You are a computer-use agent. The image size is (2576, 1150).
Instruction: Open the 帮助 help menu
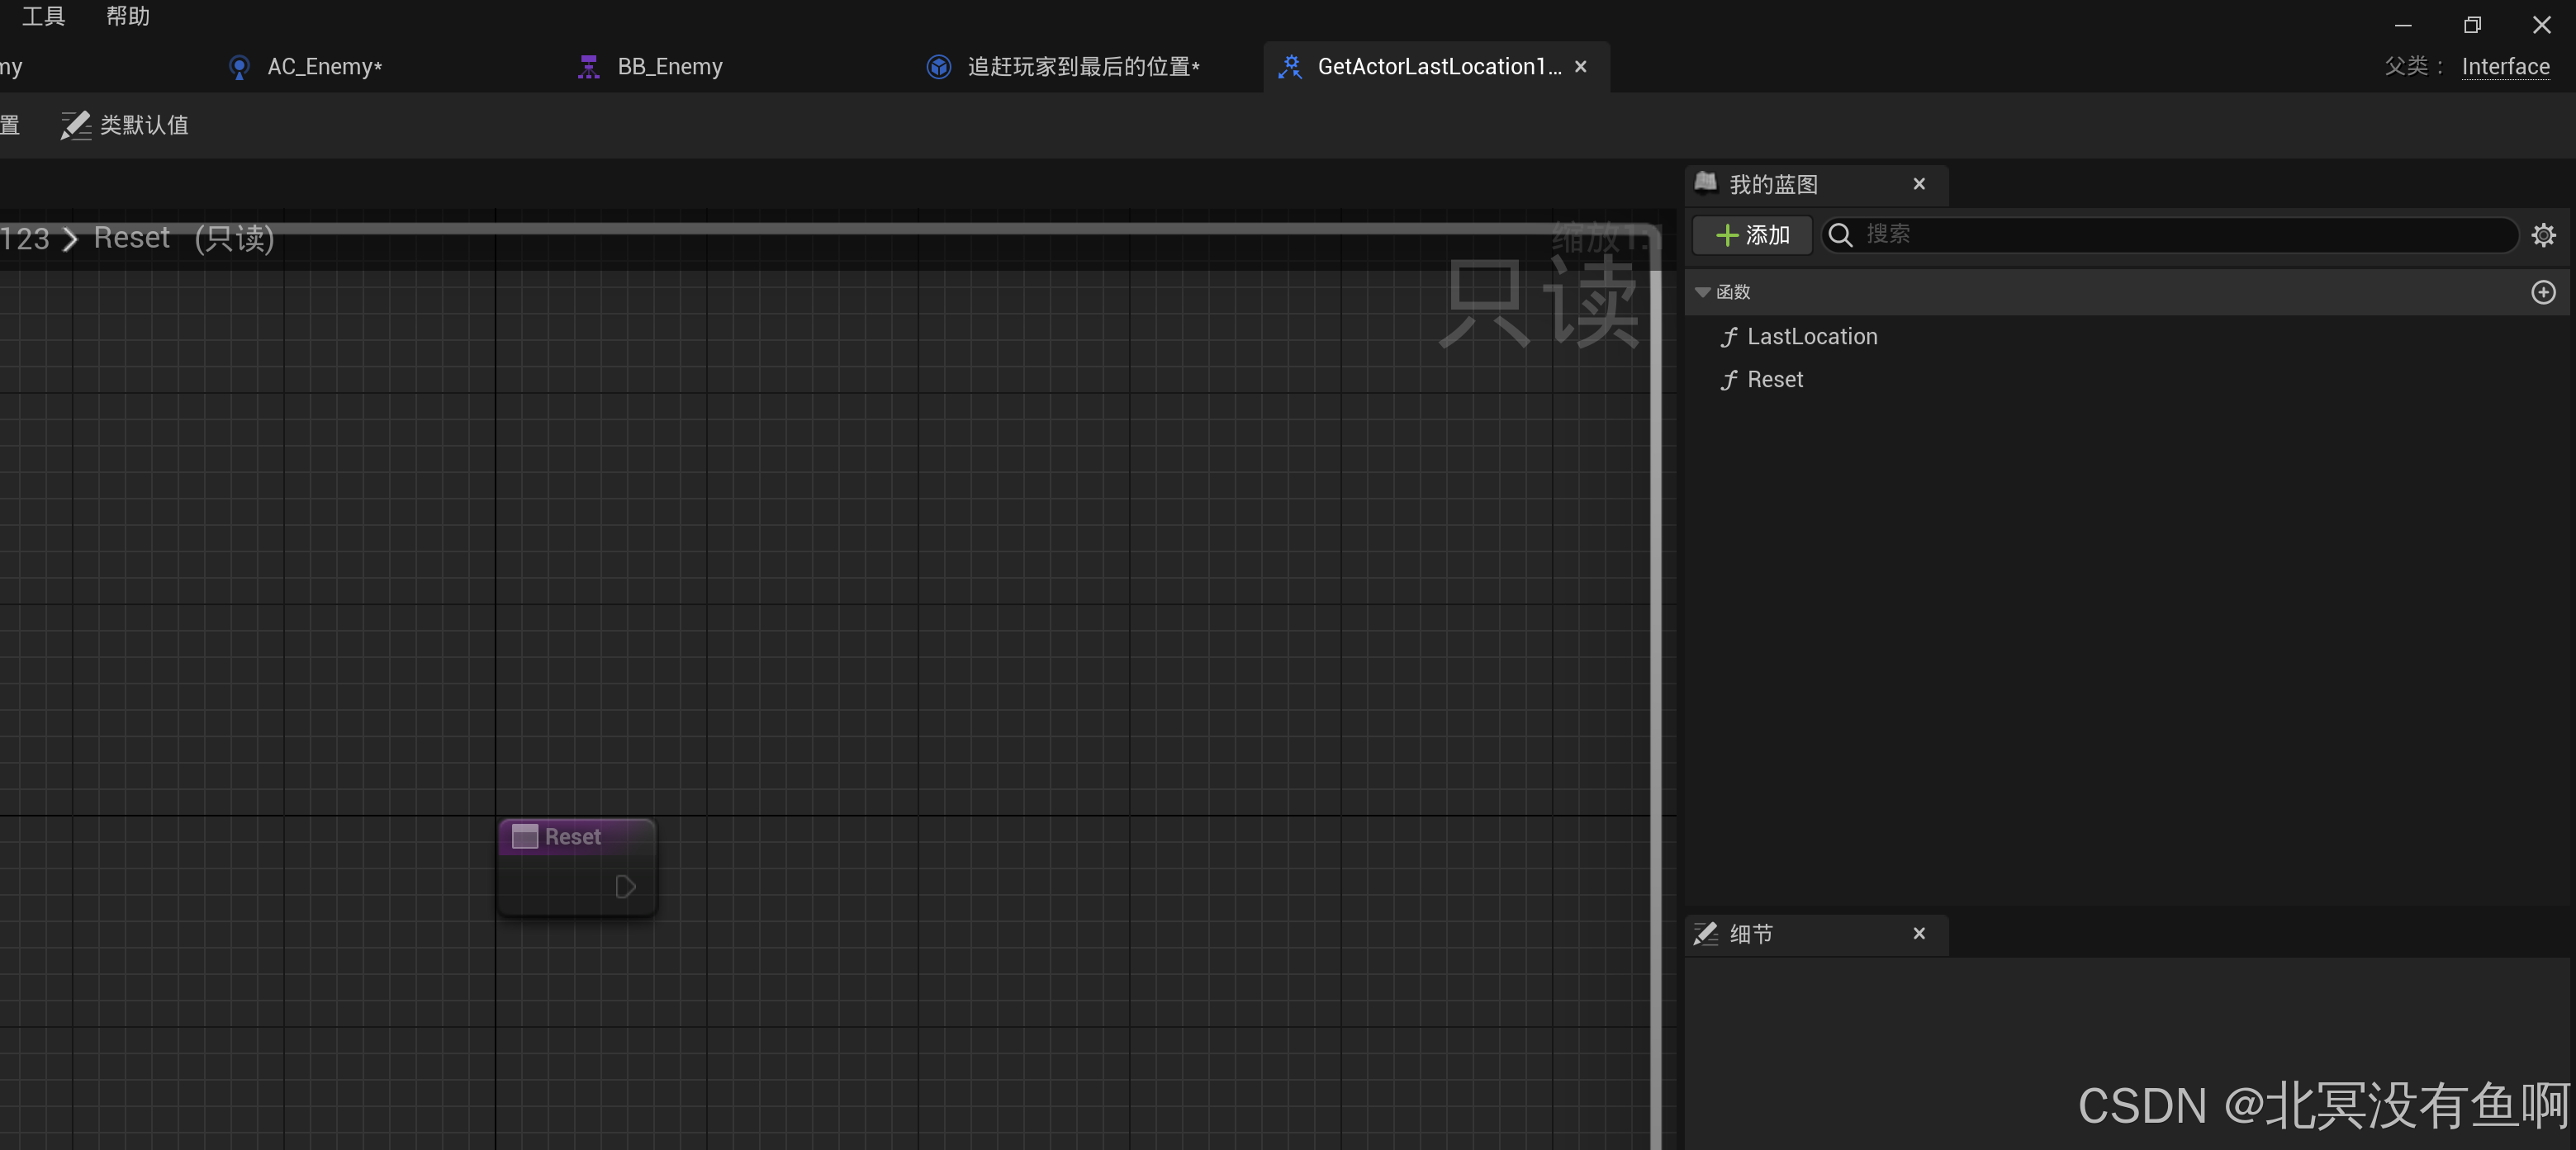pyautogui.click(x=127, y=16)
